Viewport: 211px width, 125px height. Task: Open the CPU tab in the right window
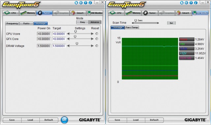[116, 13]
